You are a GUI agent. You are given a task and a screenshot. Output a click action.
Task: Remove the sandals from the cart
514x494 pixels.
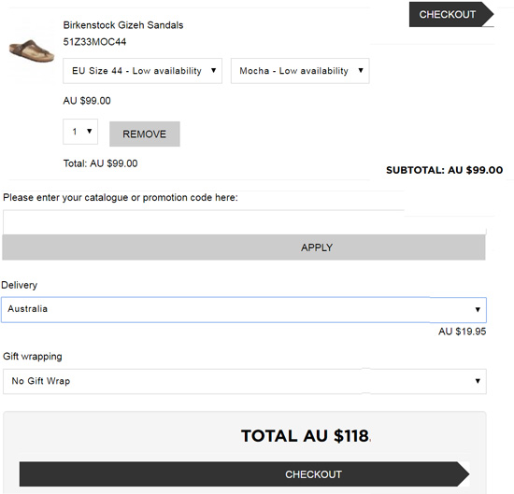click(x=145, y=134)
